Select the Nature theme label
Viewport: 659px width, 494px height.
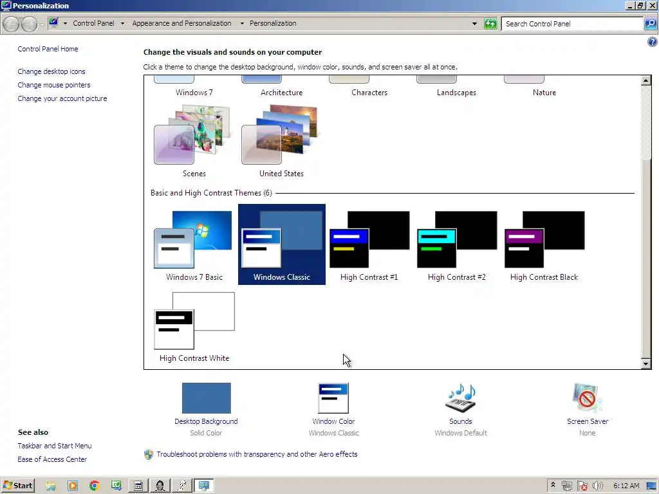click(544, 93)
